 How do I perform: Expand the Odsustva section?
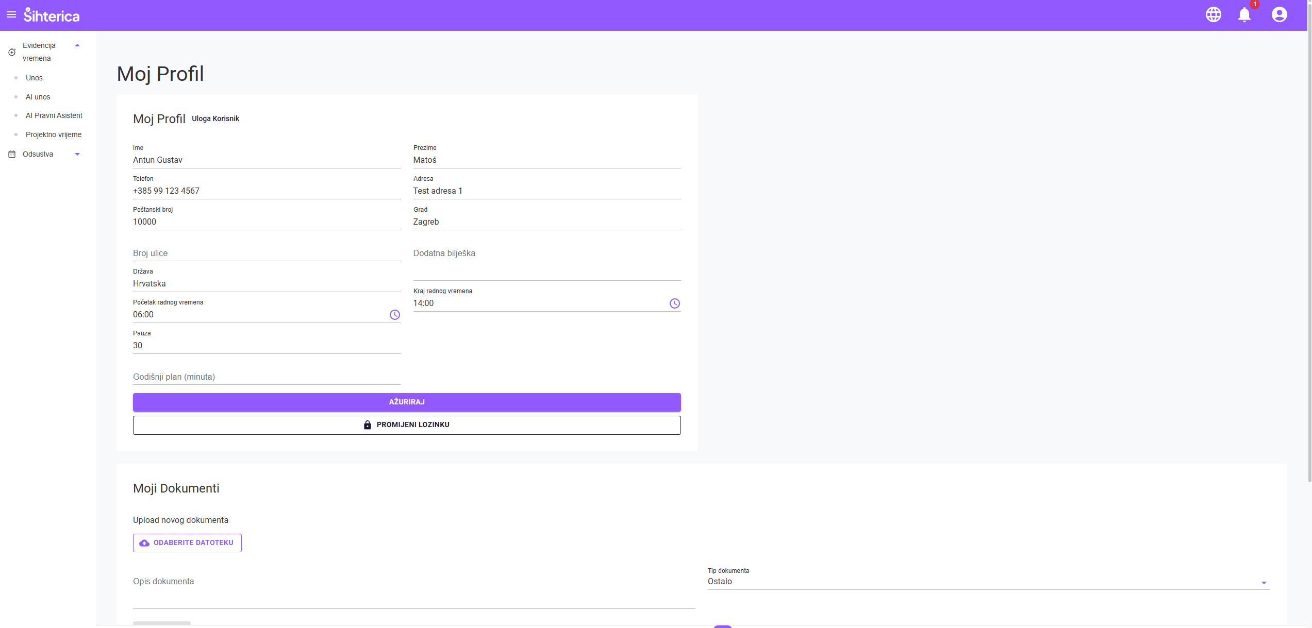(77, 154)
